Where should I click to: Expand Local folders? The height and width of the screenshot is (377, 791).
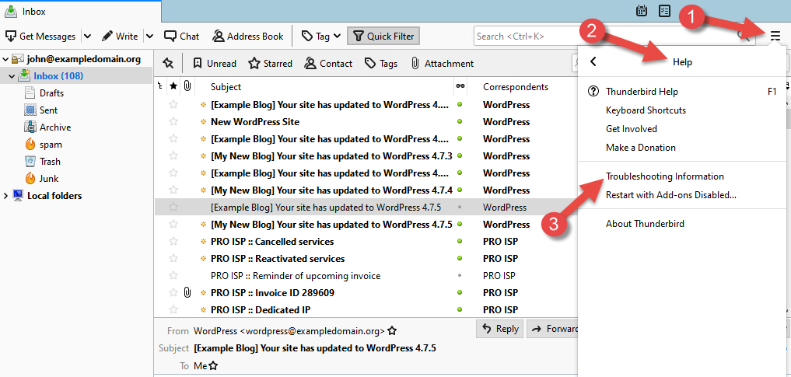[x=5, y=196]
